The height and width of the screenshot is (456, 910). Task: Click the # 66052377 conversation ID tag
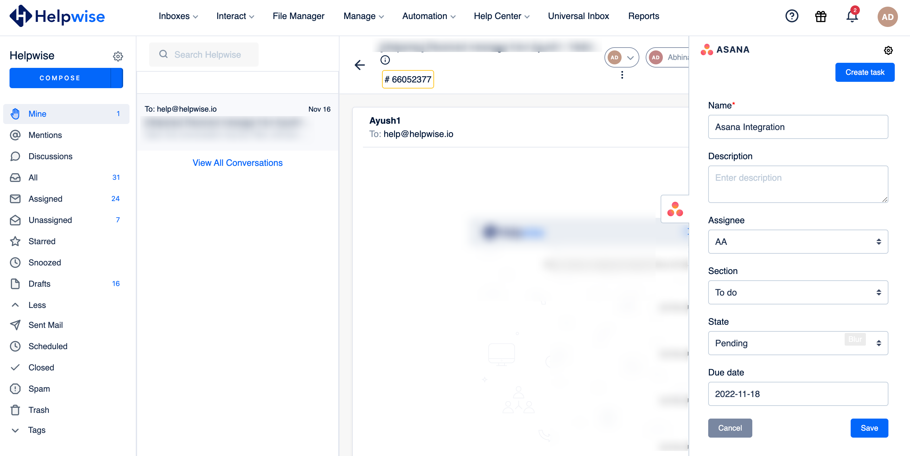[408, 79]
